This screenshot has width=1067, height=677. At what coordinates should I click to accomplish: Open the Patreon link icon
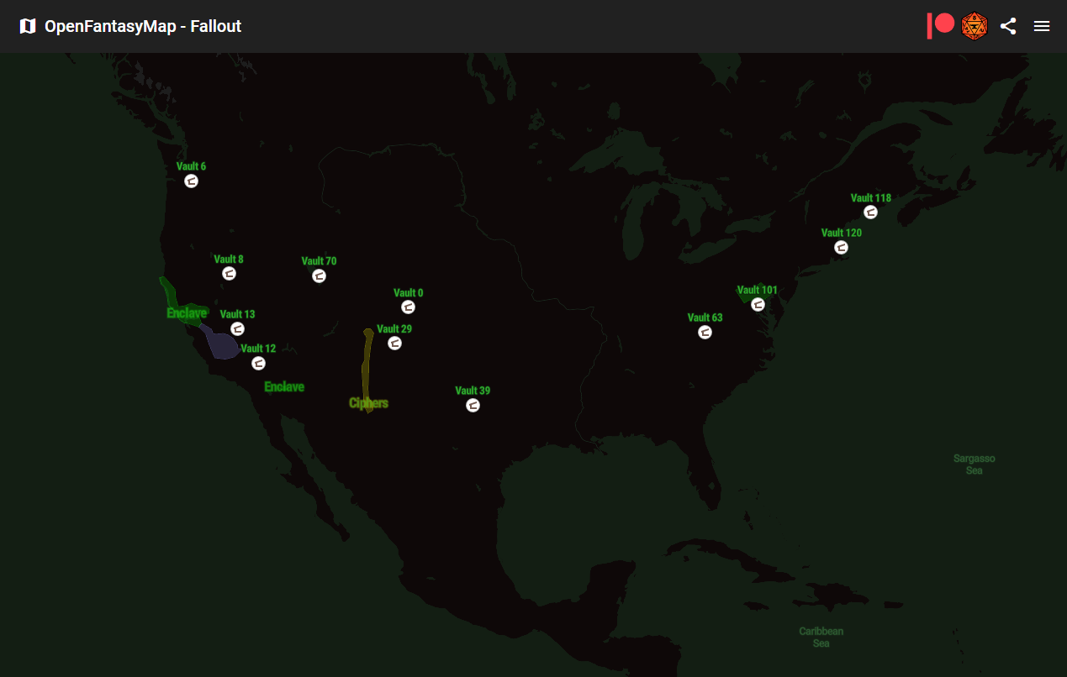[x=941, y=26]
